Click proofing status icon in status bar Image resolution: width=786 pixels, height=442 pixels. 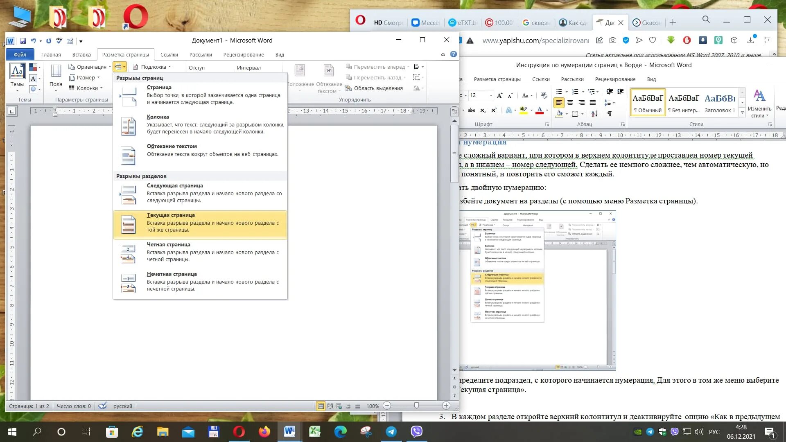click(x=103, y=406)
